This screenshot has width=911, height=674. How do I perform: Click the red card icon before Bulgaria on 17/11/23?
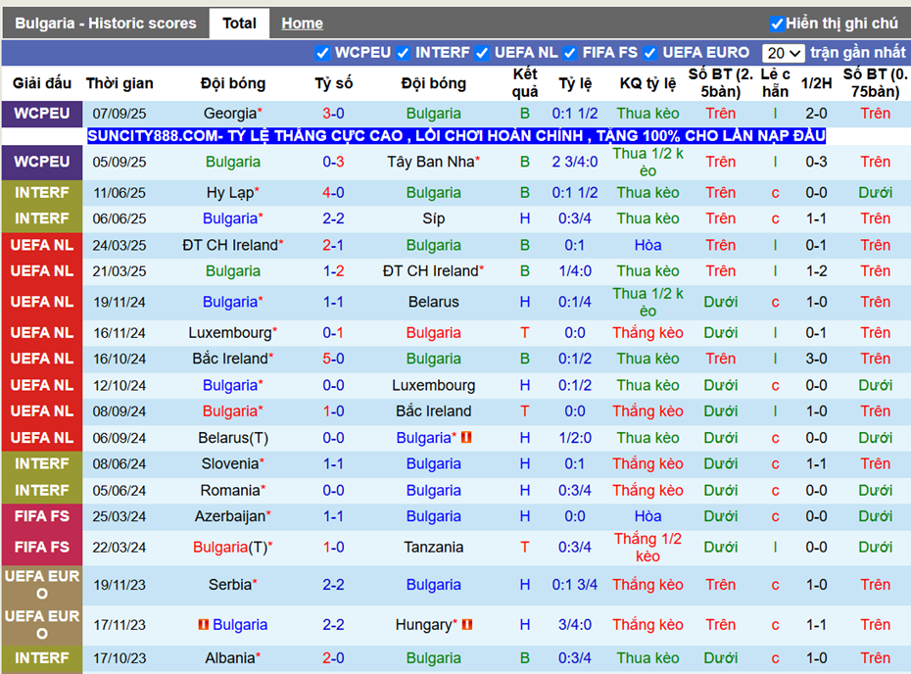pyautogui.click(x=204, y=625)
